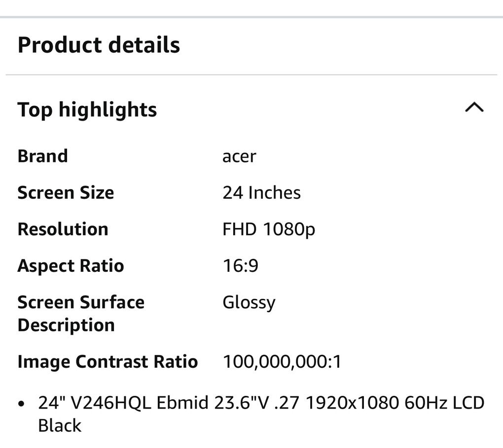Select the Screen Size label
Viewport: 503px width, 448px height.
pyautogui.click(x=66, y=192)
